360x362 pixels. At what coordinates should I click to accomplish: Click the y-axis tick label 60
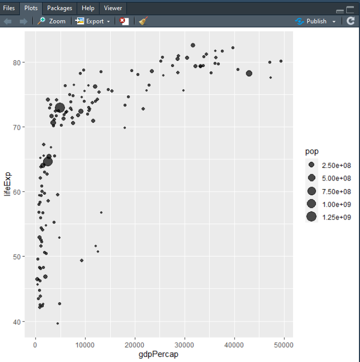(x=17, y=192)
